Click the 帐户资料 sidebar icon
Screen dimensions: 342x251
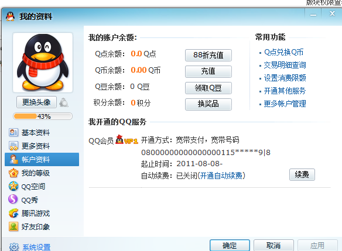click(x=13, y=160)
